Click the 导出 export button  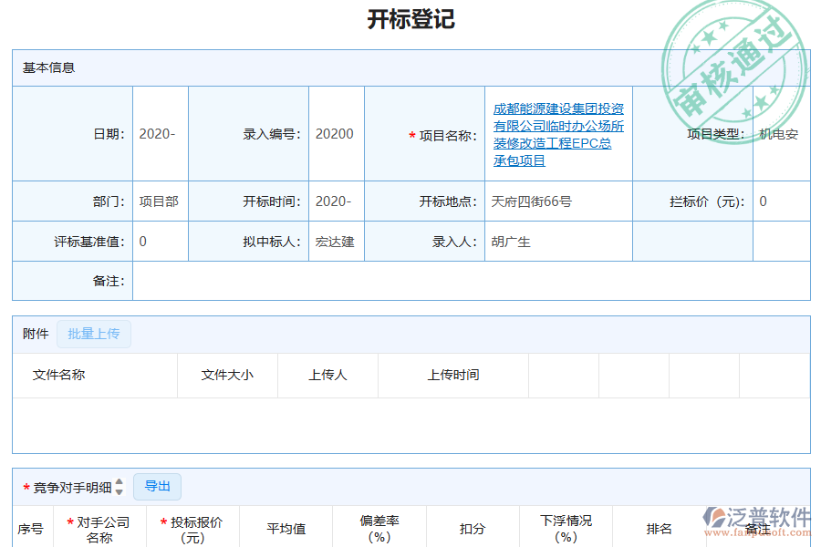click(x=157, y=486)
